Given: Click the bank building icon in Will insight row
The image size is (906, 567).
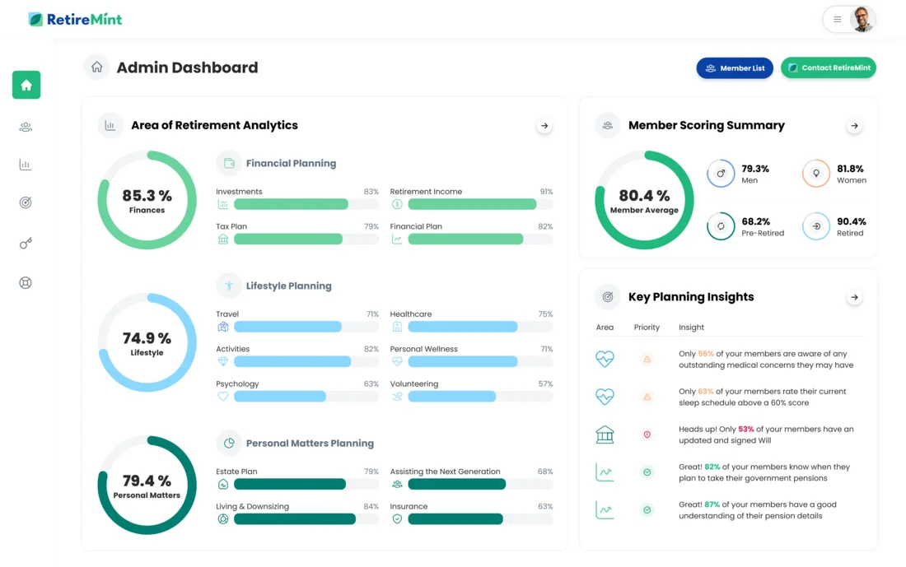Looking at the screenshot, I should click(605, 435).
